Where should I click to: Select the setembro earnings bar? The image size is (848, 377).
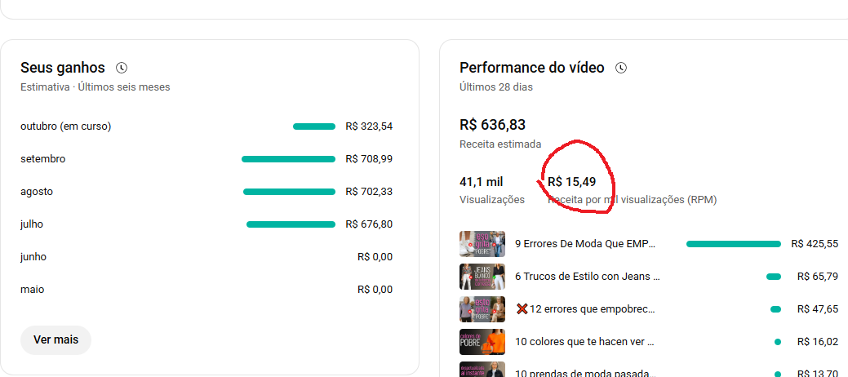point(288,159)
